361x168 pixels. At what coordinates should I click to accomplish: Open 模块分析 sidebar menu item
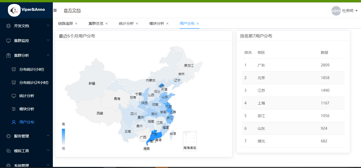click(x=26, y=109)
